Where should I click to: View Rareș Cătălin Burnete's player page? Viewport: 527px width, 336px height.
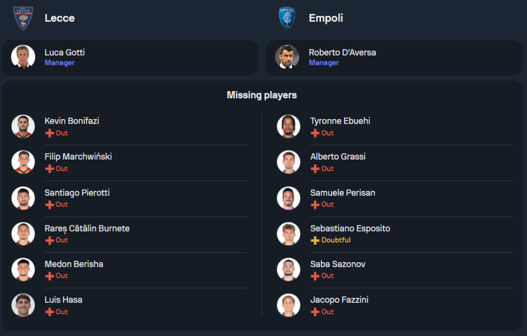click(87, 229)
